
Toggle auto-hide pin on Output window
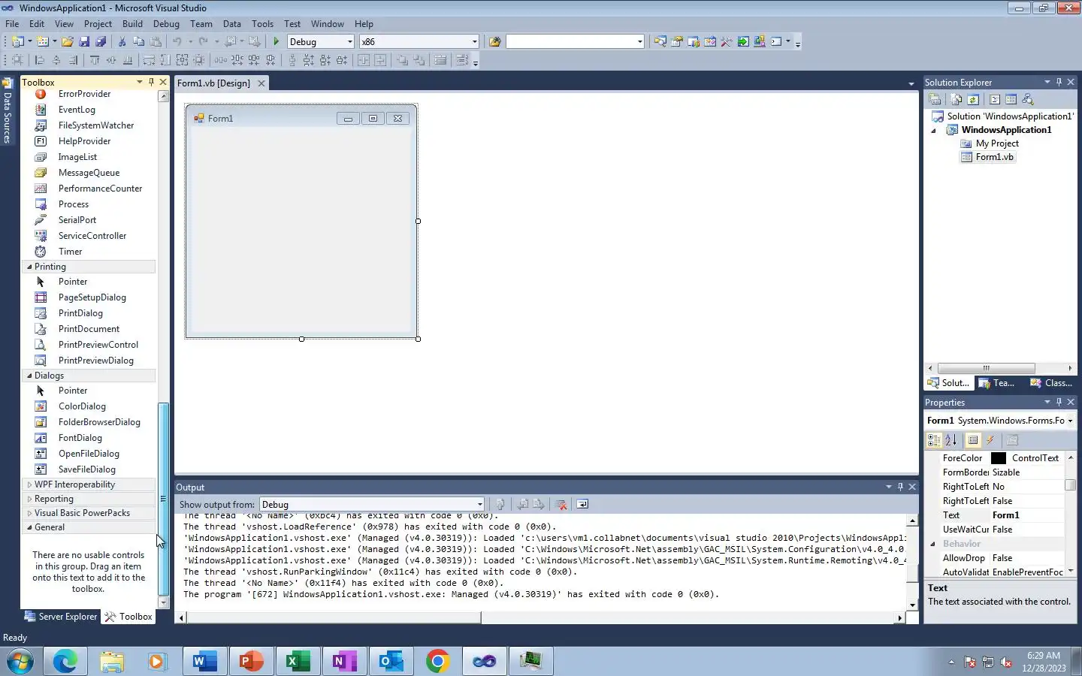(900, 487)
